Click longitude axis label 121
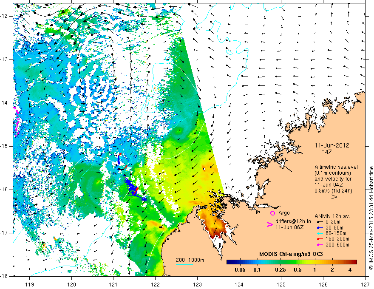This screenshot has width=374, height=289. pyautogui.click(x=113, y=284)
